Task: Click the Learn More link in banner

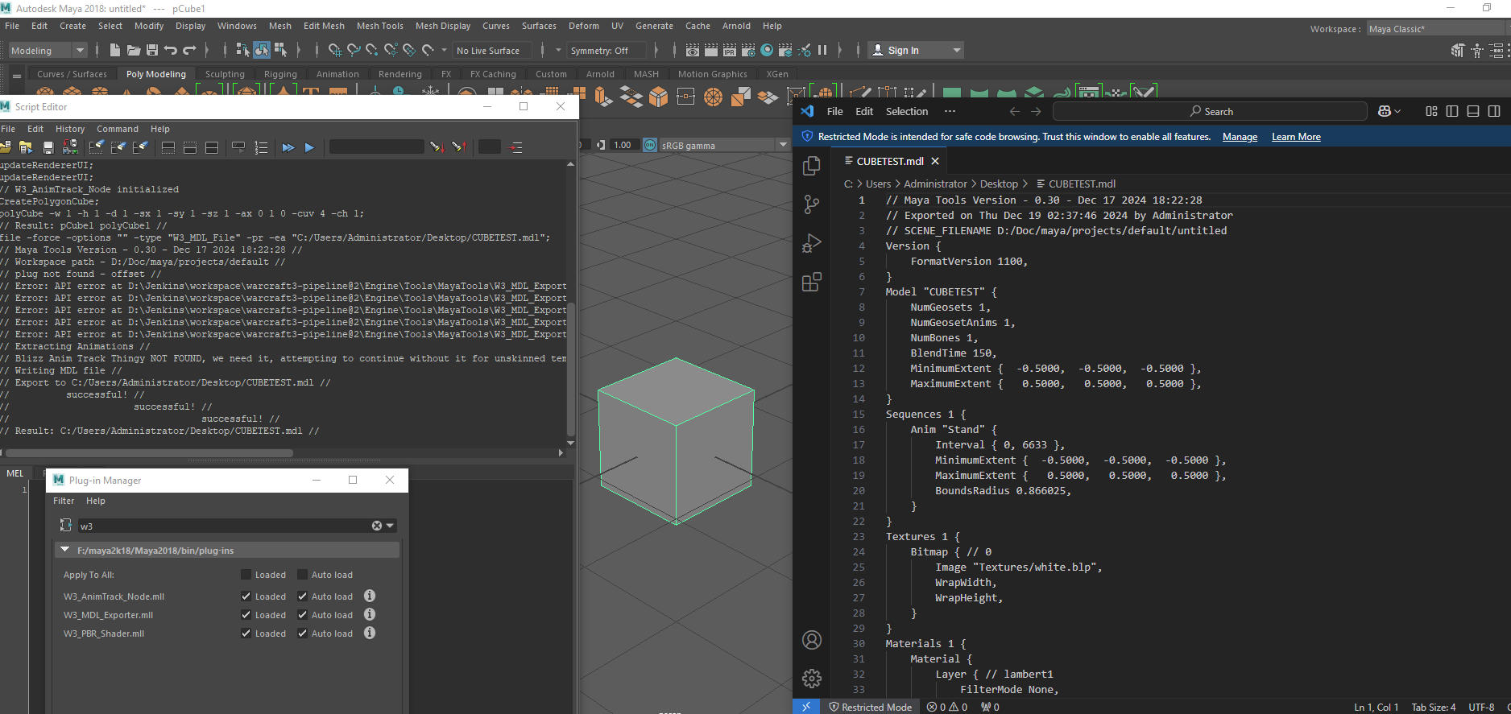Action: 1295,137
